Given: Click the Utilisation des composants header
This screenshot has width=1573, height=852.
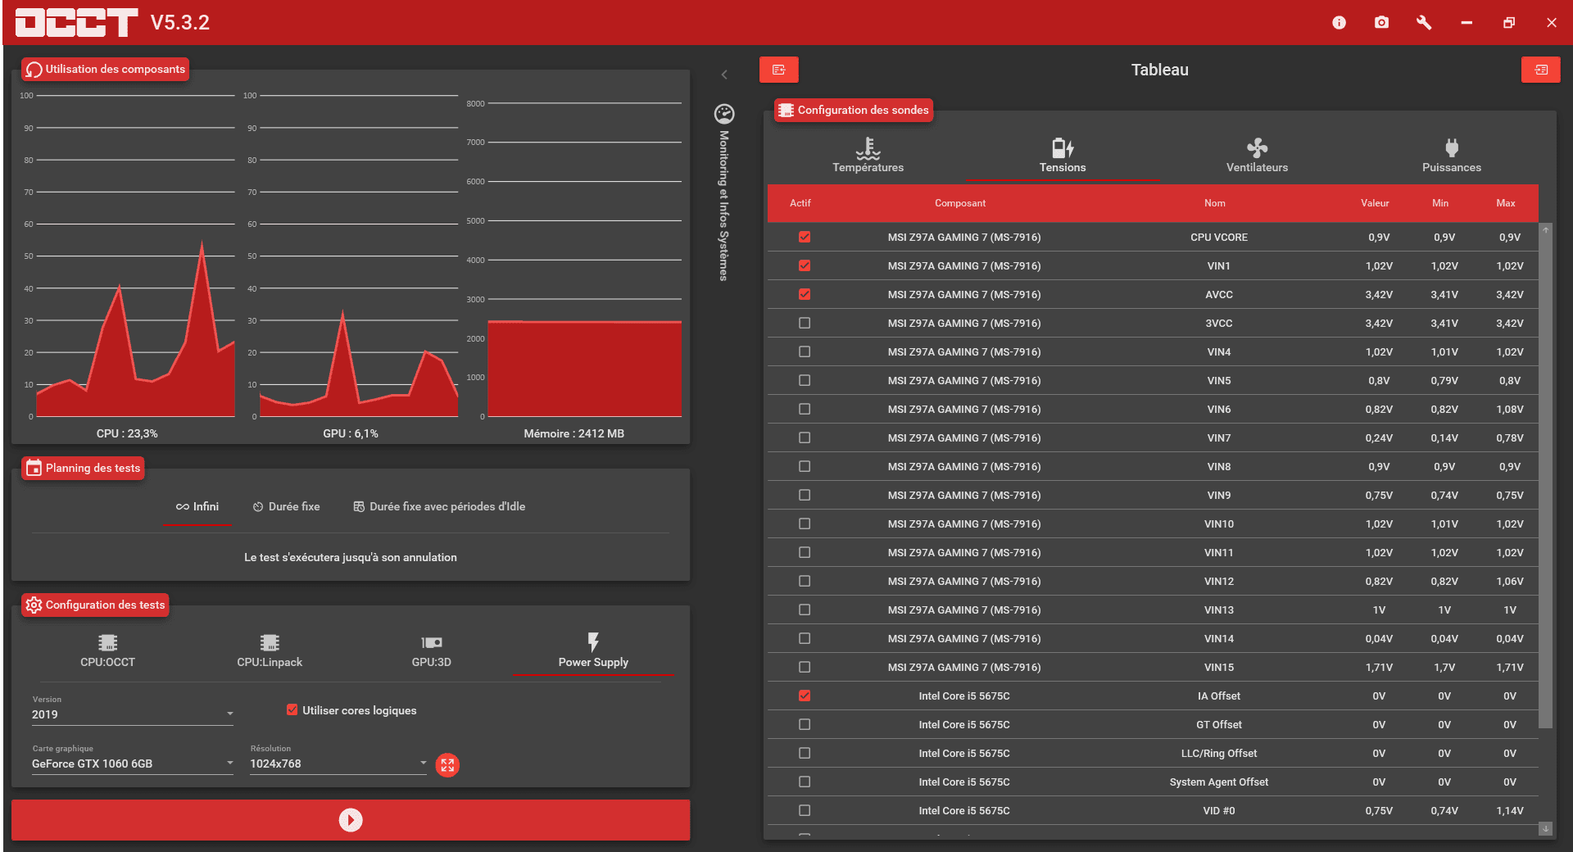Looking at the screenshot, I should (106, 69).
